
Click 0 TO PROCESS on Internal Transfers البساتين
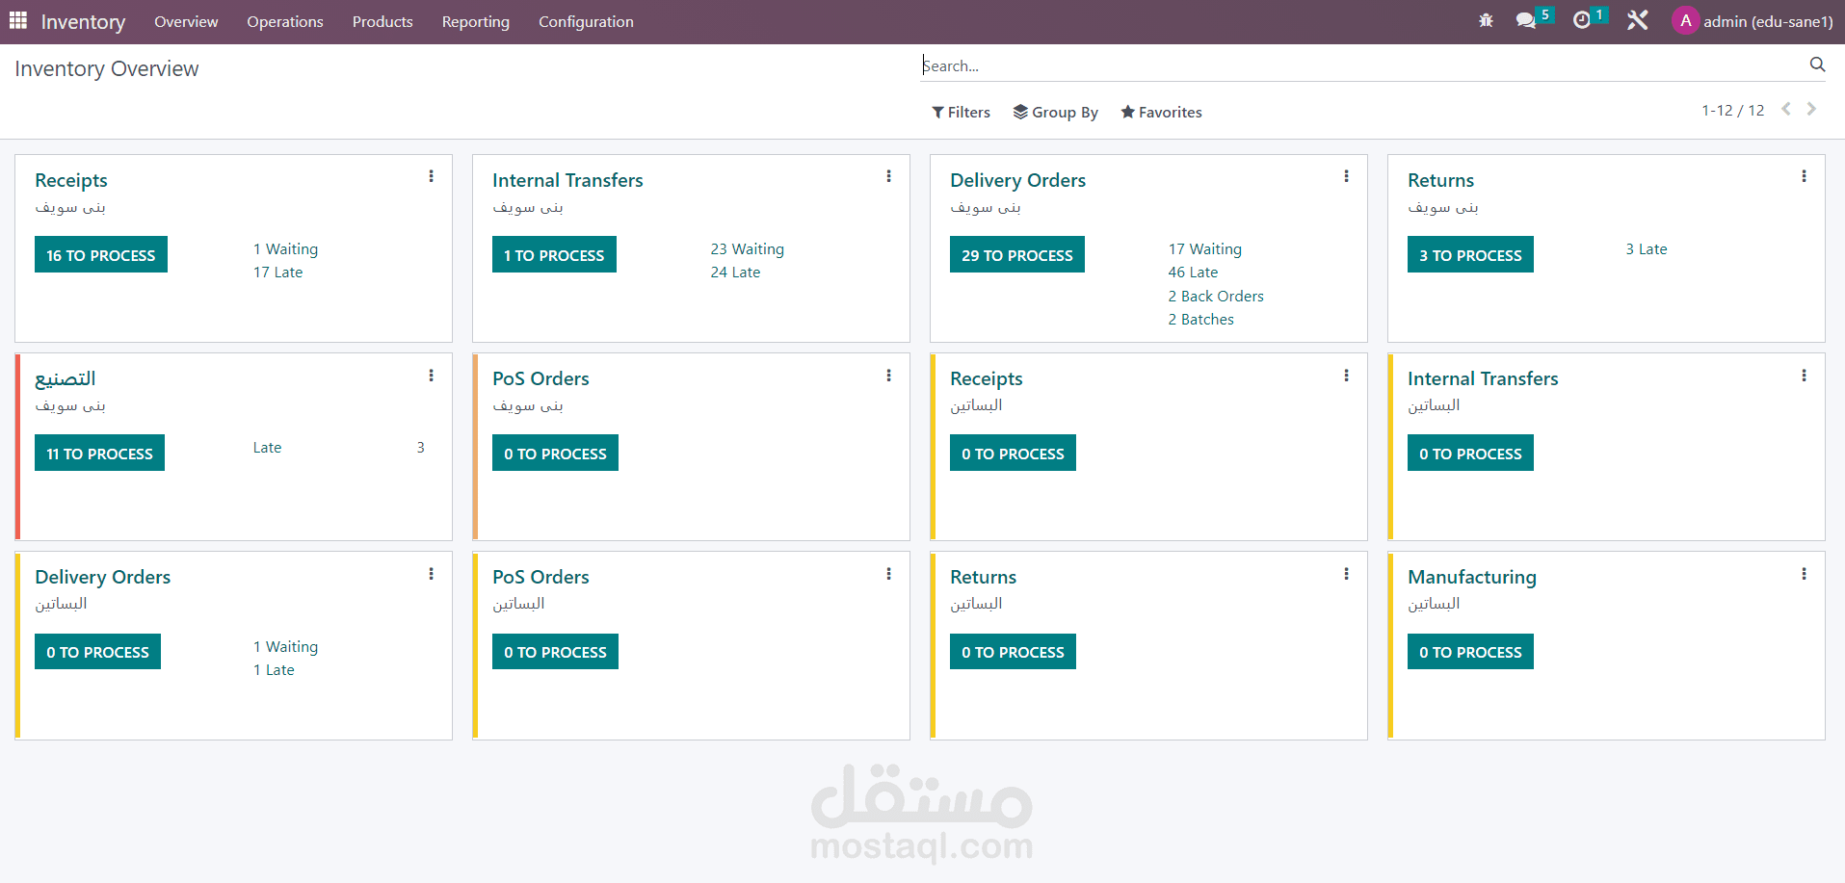coord(1470,453)
